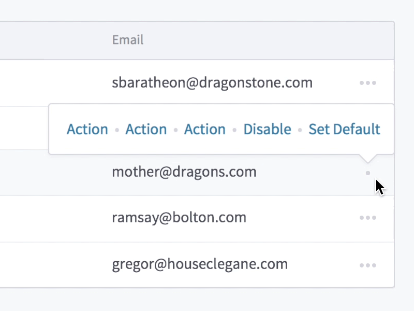Open the ramsay@bolton.com email entry

(179, 218)
